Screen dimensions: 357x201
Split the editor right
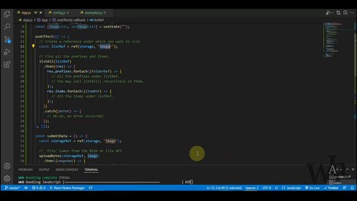pyautogui.click(x=345, y=12)
